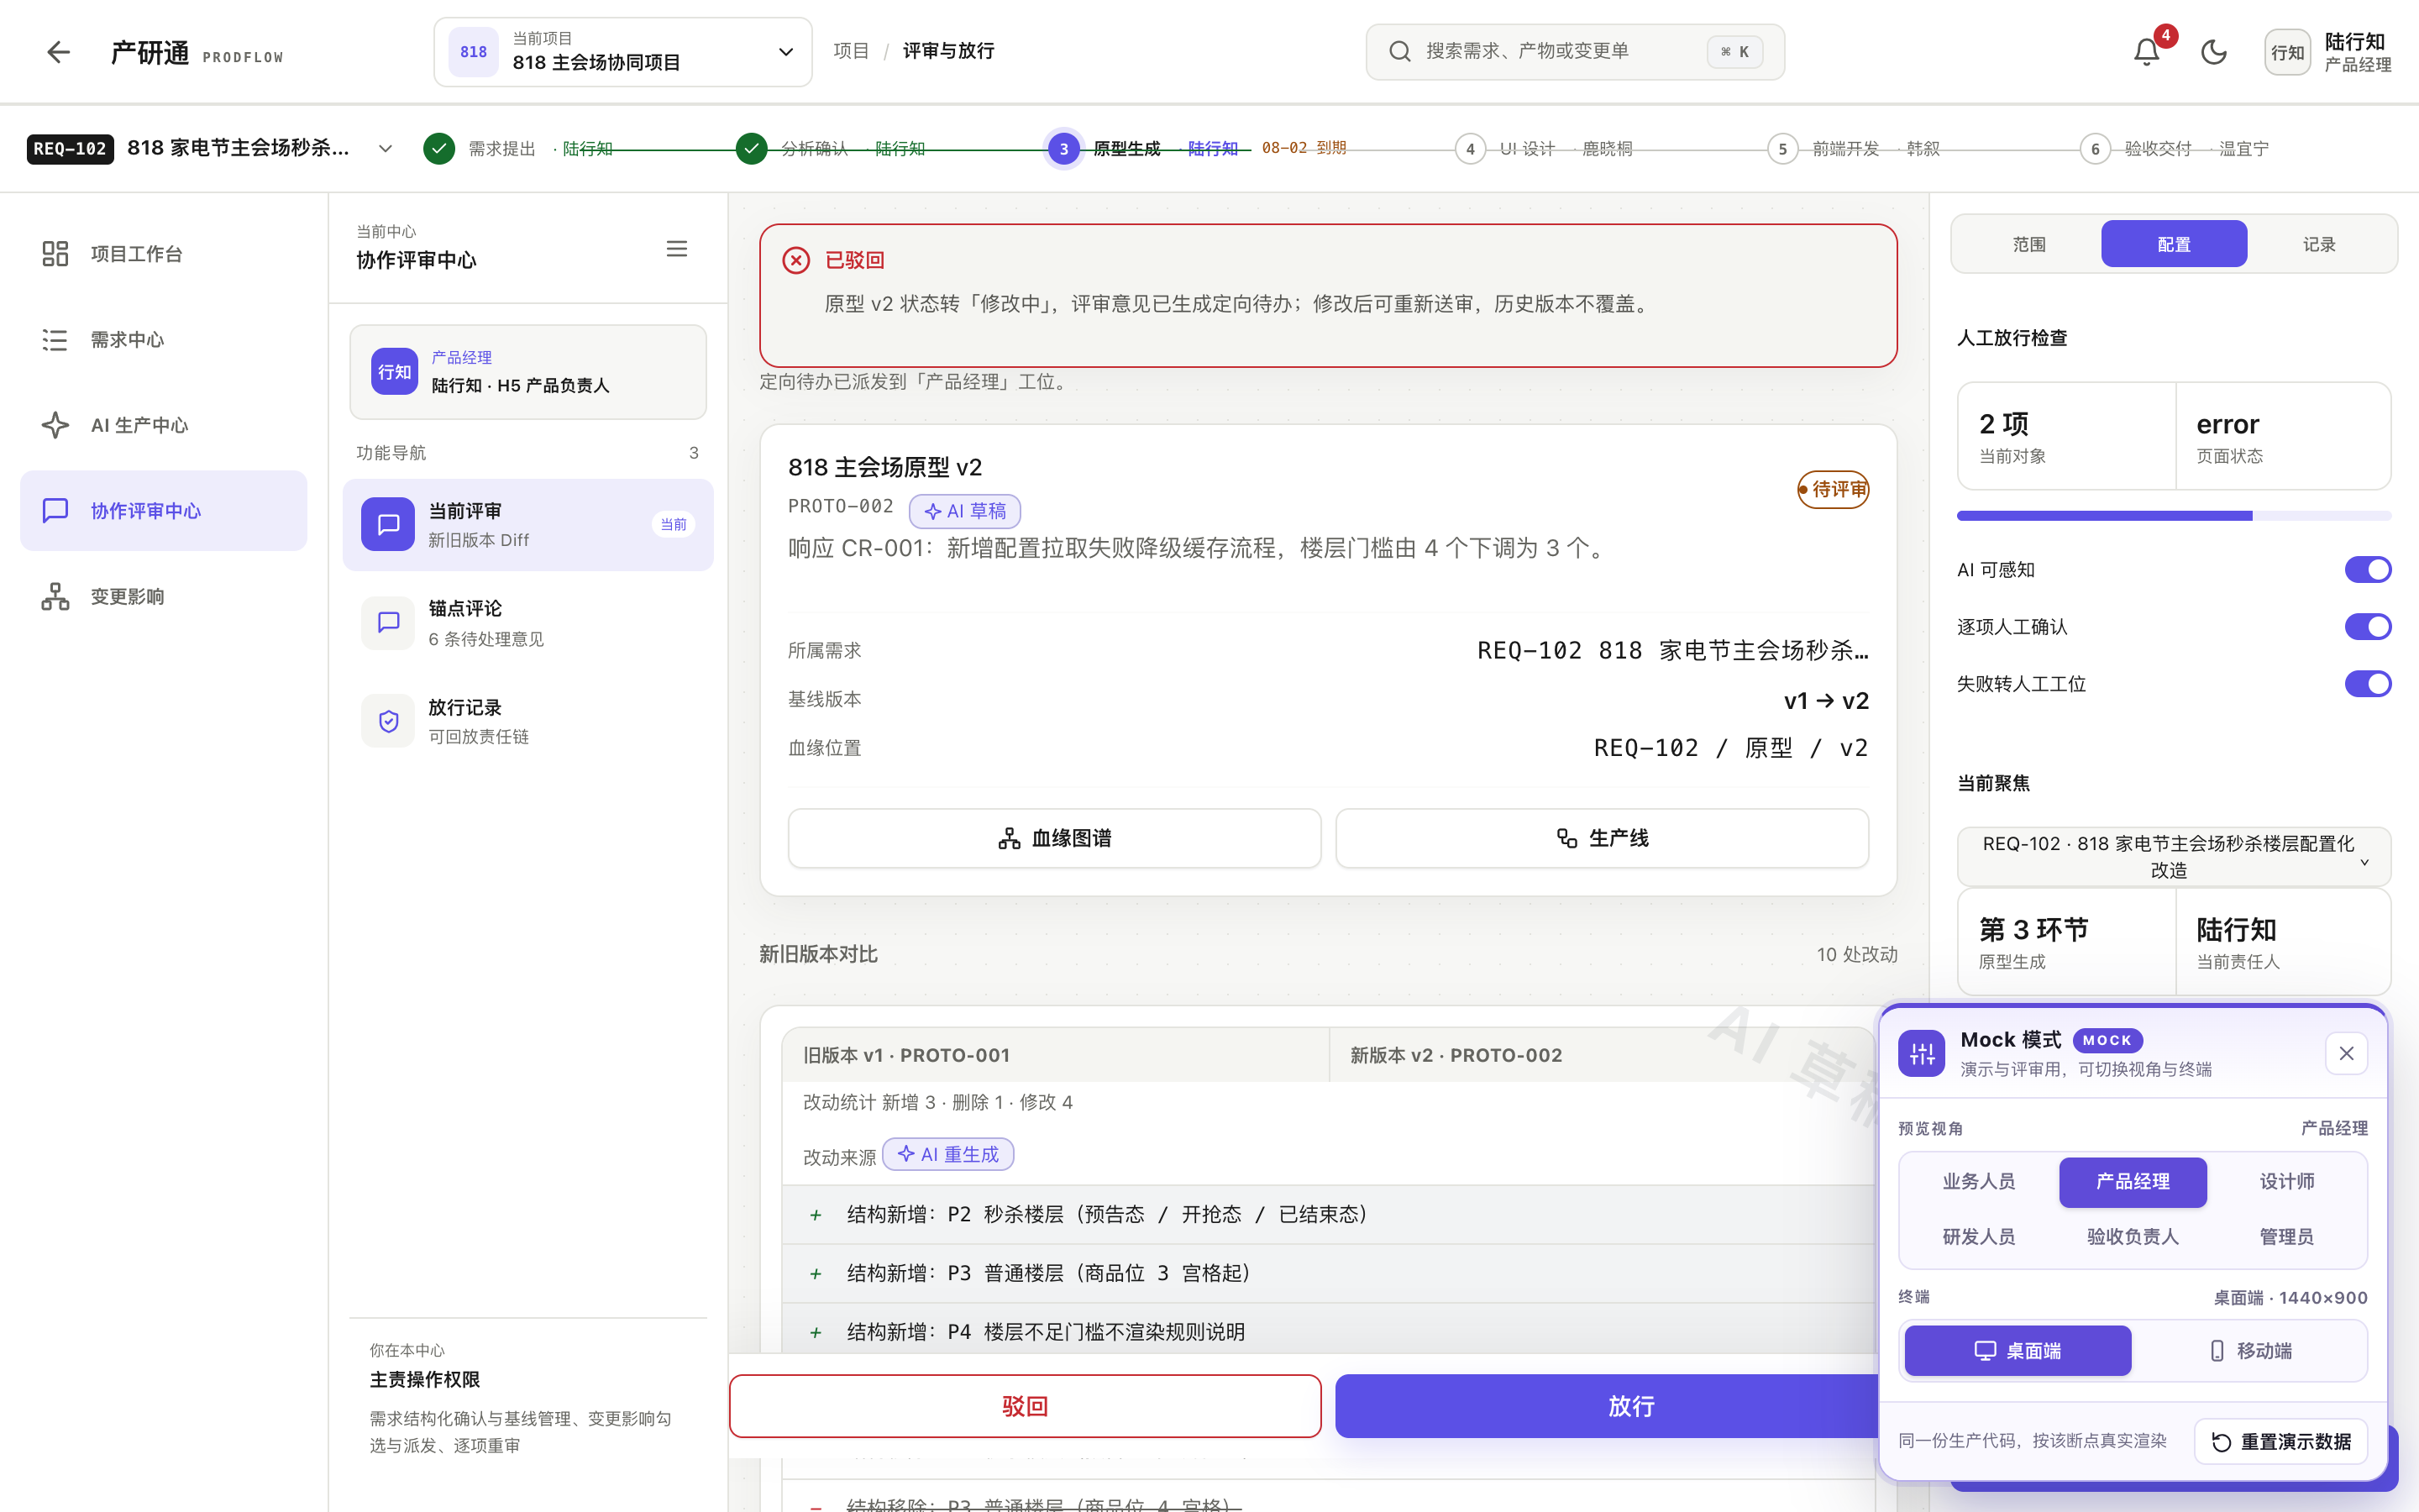Screen dimensions: 2419x1512
Task: Toggle the AI 可感知 switch
Action: coord(2367,570)
